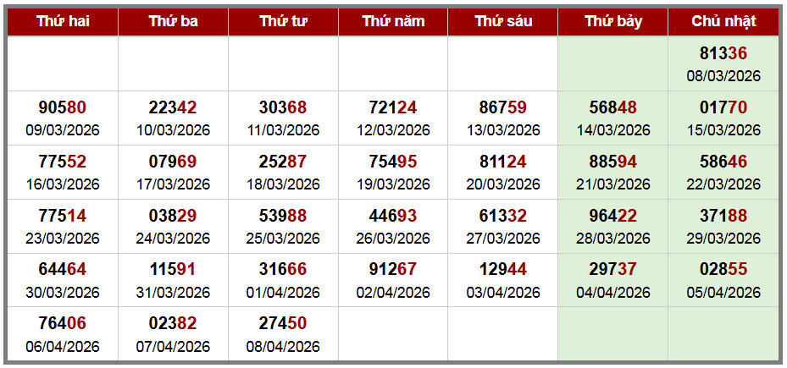787x368 pixels.
Task: Click result 64464 dated 30/03/2026
Action: point(63,270)
